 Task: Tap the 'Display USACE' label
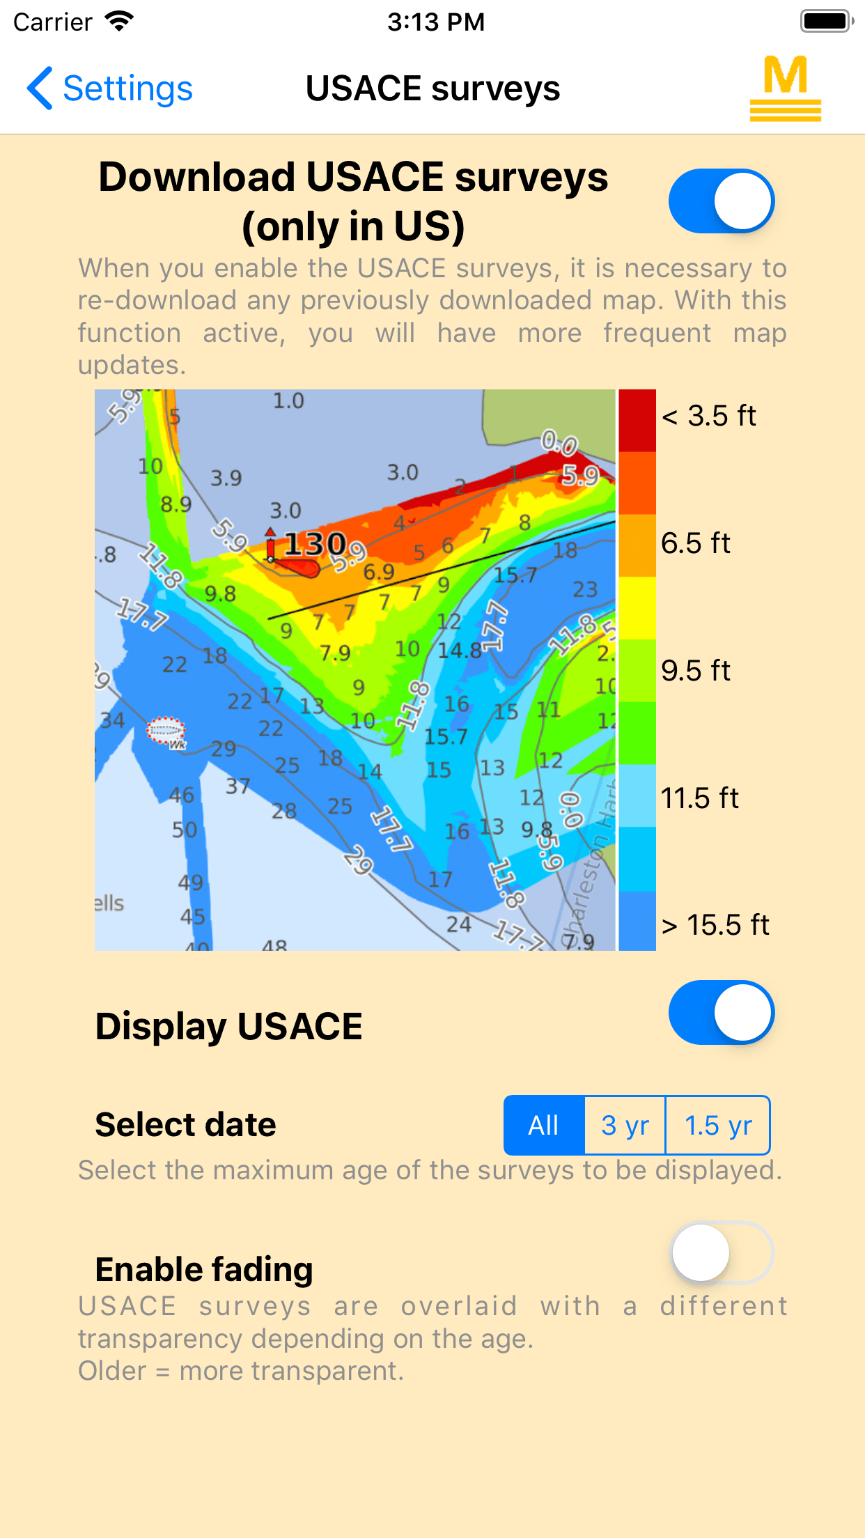click(x=228, y=1026)
